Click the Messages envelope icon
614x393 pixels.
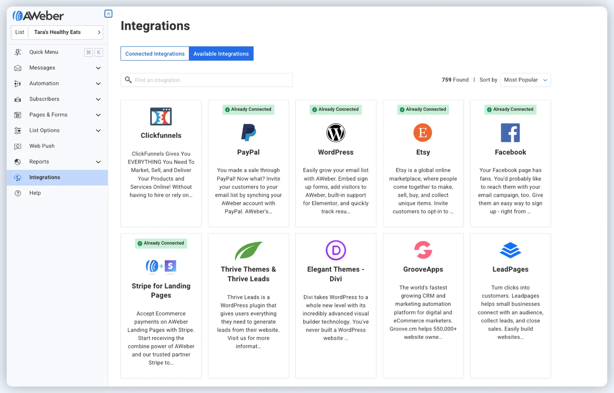pyautogui.click(x=18, y=68)
